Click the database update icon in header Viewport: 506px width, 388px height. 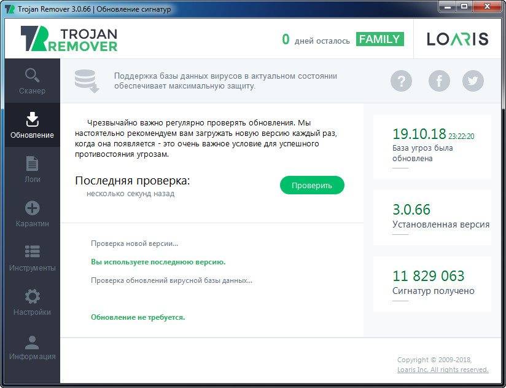tap(87, 81)
